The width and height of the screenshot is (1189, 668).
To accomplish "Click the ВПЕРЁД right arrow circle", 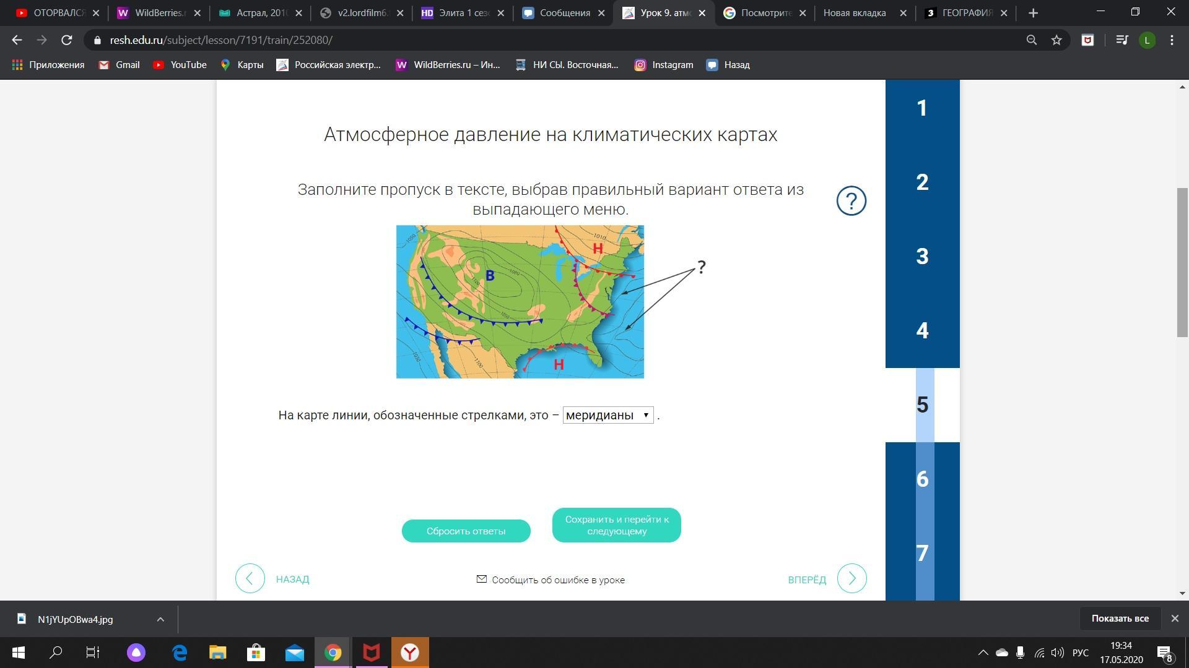I will (x=851, y=579).
